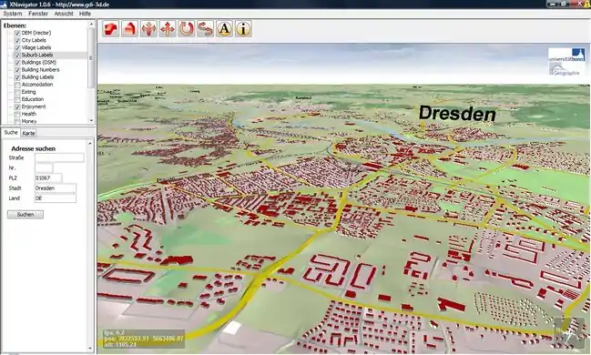591x355 pixels.
Task: Open the Ansicht menu
Action: 64,14
